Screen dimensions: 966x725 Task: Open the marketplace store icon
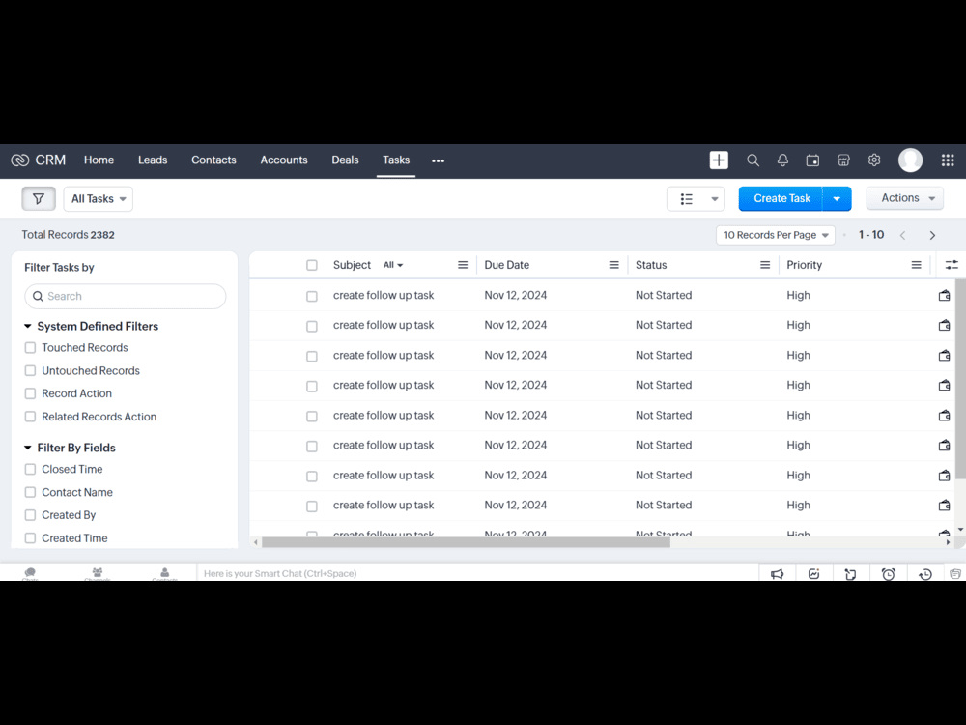tap(843, 160)
